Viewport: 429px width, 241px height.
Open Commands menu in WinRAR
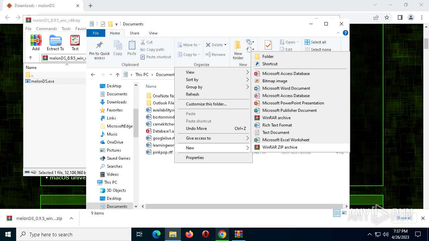pos(47,29)
